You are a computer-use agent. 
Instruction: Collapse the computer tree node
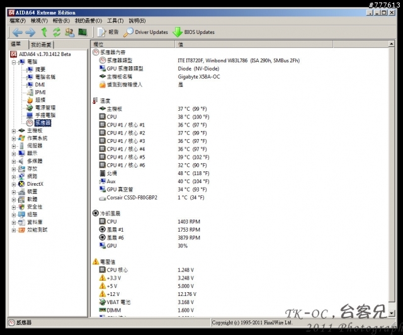pos(14,62)
